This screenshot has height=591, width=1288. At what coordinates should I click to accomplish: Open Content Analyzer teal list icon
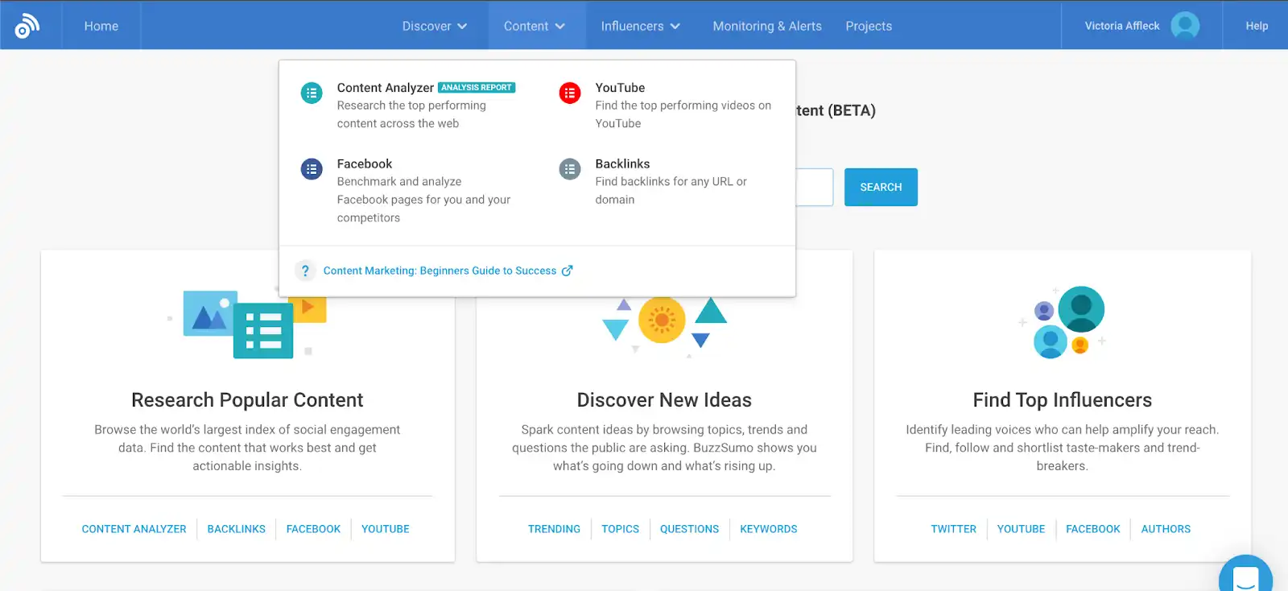pyautogui.click(x=312, y=93)
